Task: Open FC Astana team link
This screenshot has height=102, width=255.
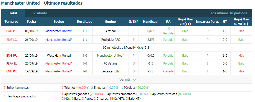Action: [111, 63]
